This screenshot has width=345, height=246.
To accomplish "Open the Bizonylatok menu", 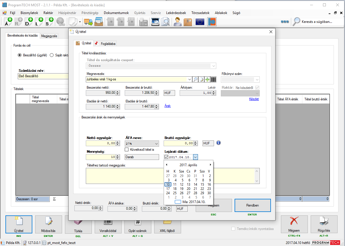I will click(29, 13).
